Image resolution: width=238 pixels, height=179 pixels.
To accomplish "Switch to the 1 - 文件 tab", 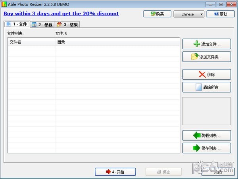I will pos(17,24).
